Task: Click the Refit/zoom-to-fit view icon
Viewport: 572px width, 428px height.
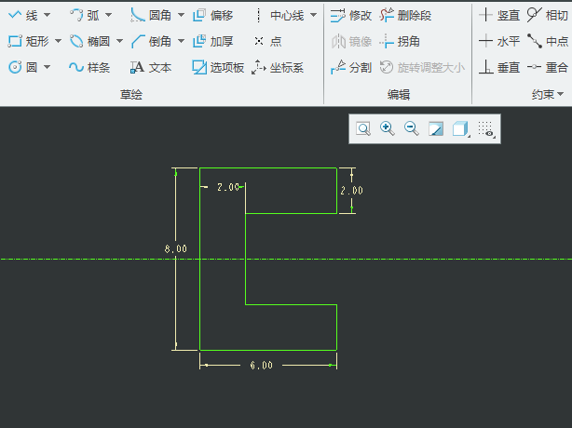Action: click(363, 128)
